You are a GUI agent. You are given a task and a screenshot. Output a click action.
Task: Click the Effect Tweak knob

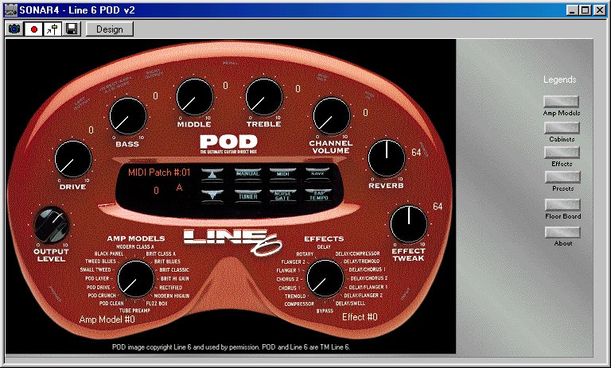coord(409,224)
